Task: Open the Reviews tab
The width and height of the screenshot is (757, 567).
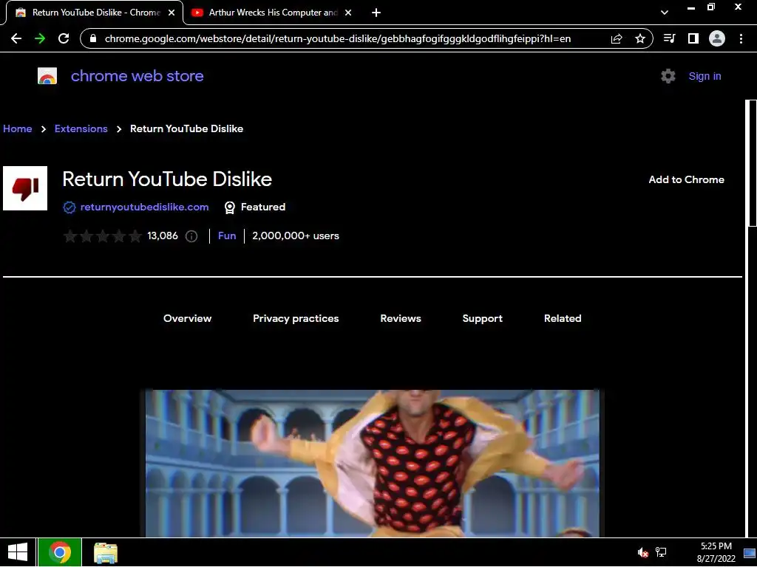Action: (x=401, y=318)
